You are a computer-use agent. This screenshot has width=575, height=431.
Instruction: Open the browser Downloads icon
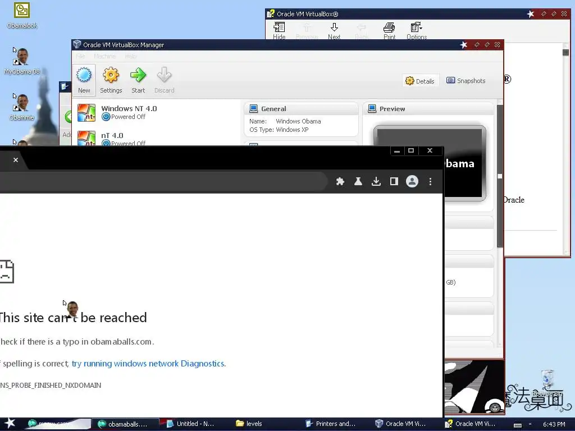click(376, 181)
